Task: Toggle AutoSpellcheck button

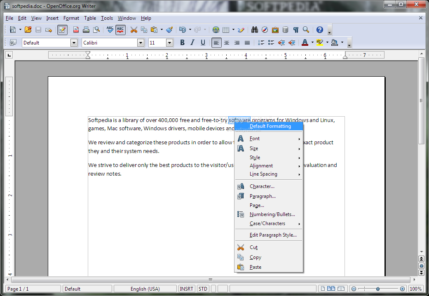Action: click(x=120, y=30)
